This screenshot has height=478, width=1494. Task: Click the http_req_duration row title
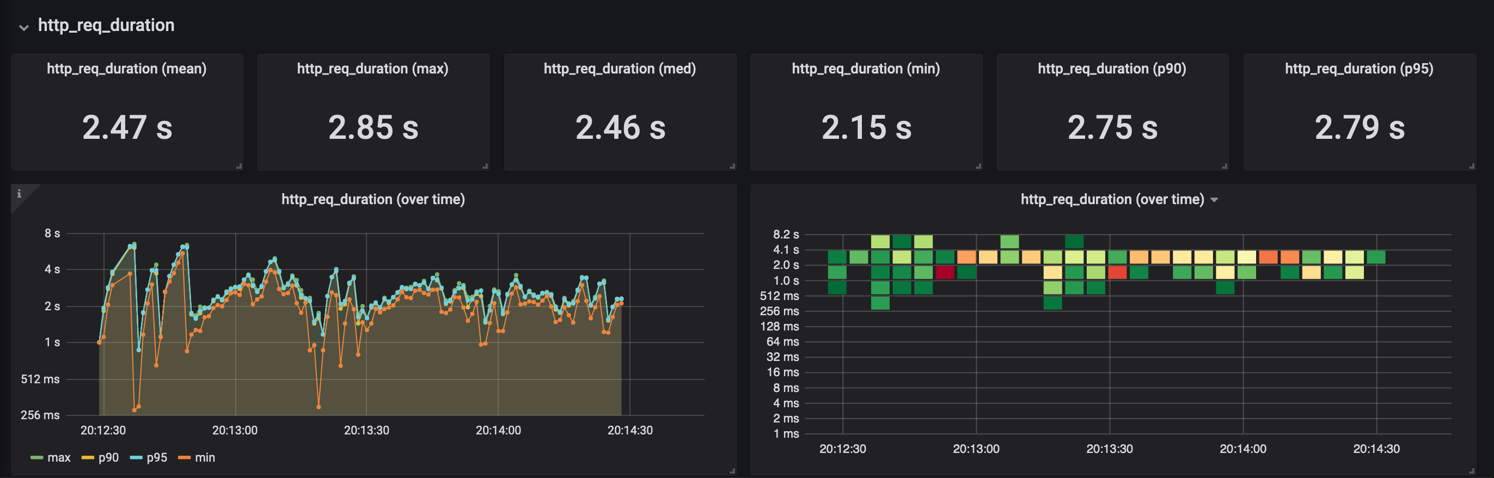pyautogui.click(x=106, y=25)
